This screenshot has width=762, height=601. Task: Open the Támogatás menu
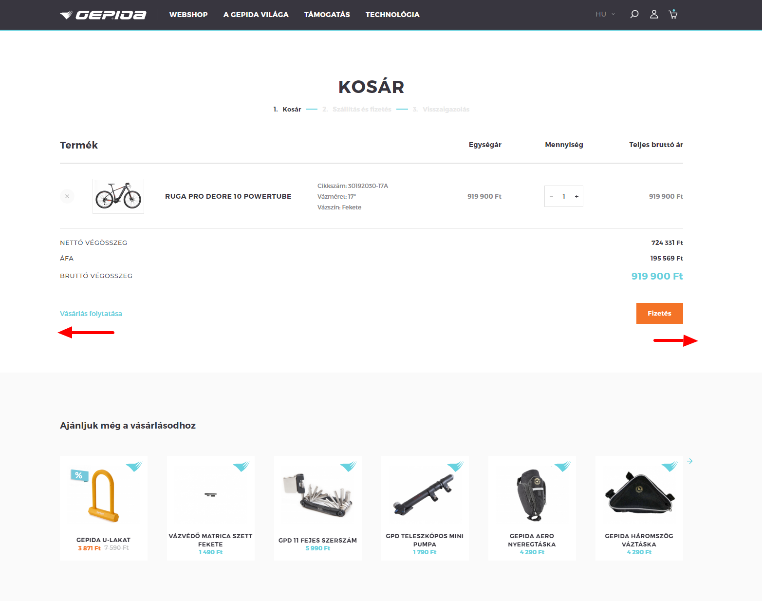327,15
